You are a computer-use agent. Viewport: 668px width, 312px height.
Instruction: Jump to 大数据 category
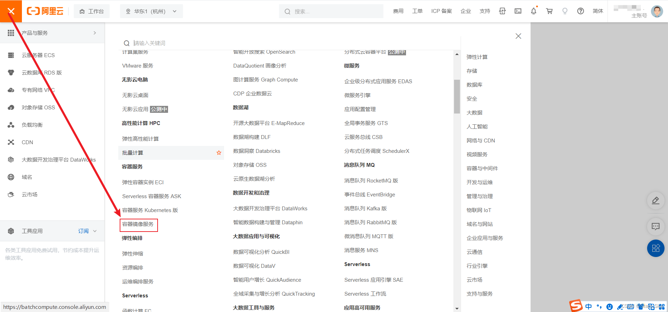(x=474, y=112)
